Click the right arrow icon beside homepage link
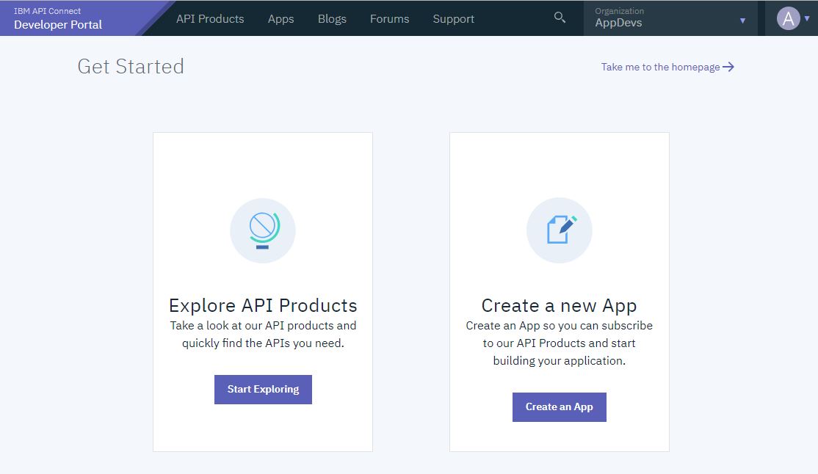This screenshot has height=474, width=818. [x=728, y=67]
